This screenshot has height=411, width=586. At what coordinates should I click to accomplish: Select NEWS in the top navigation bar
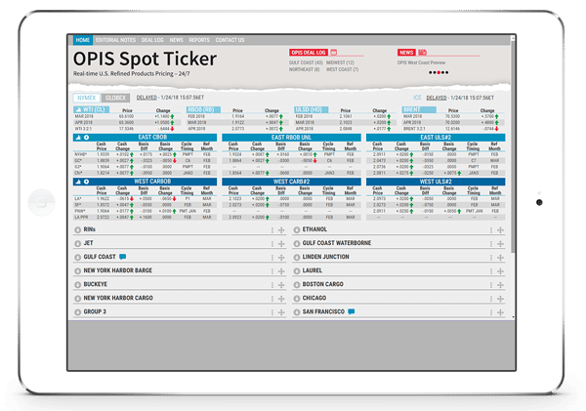(x=176, y=40)
